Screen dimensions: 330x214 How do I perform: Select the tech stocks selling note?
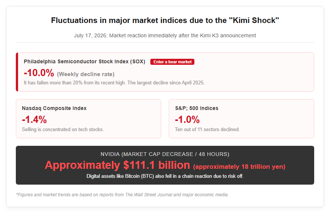[63, 129]
